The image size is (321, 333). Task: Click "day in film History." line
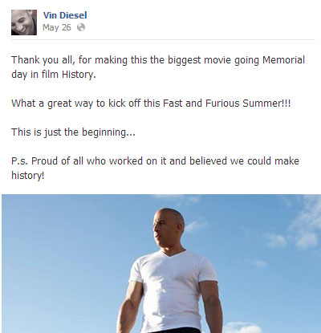pos(54,75)
